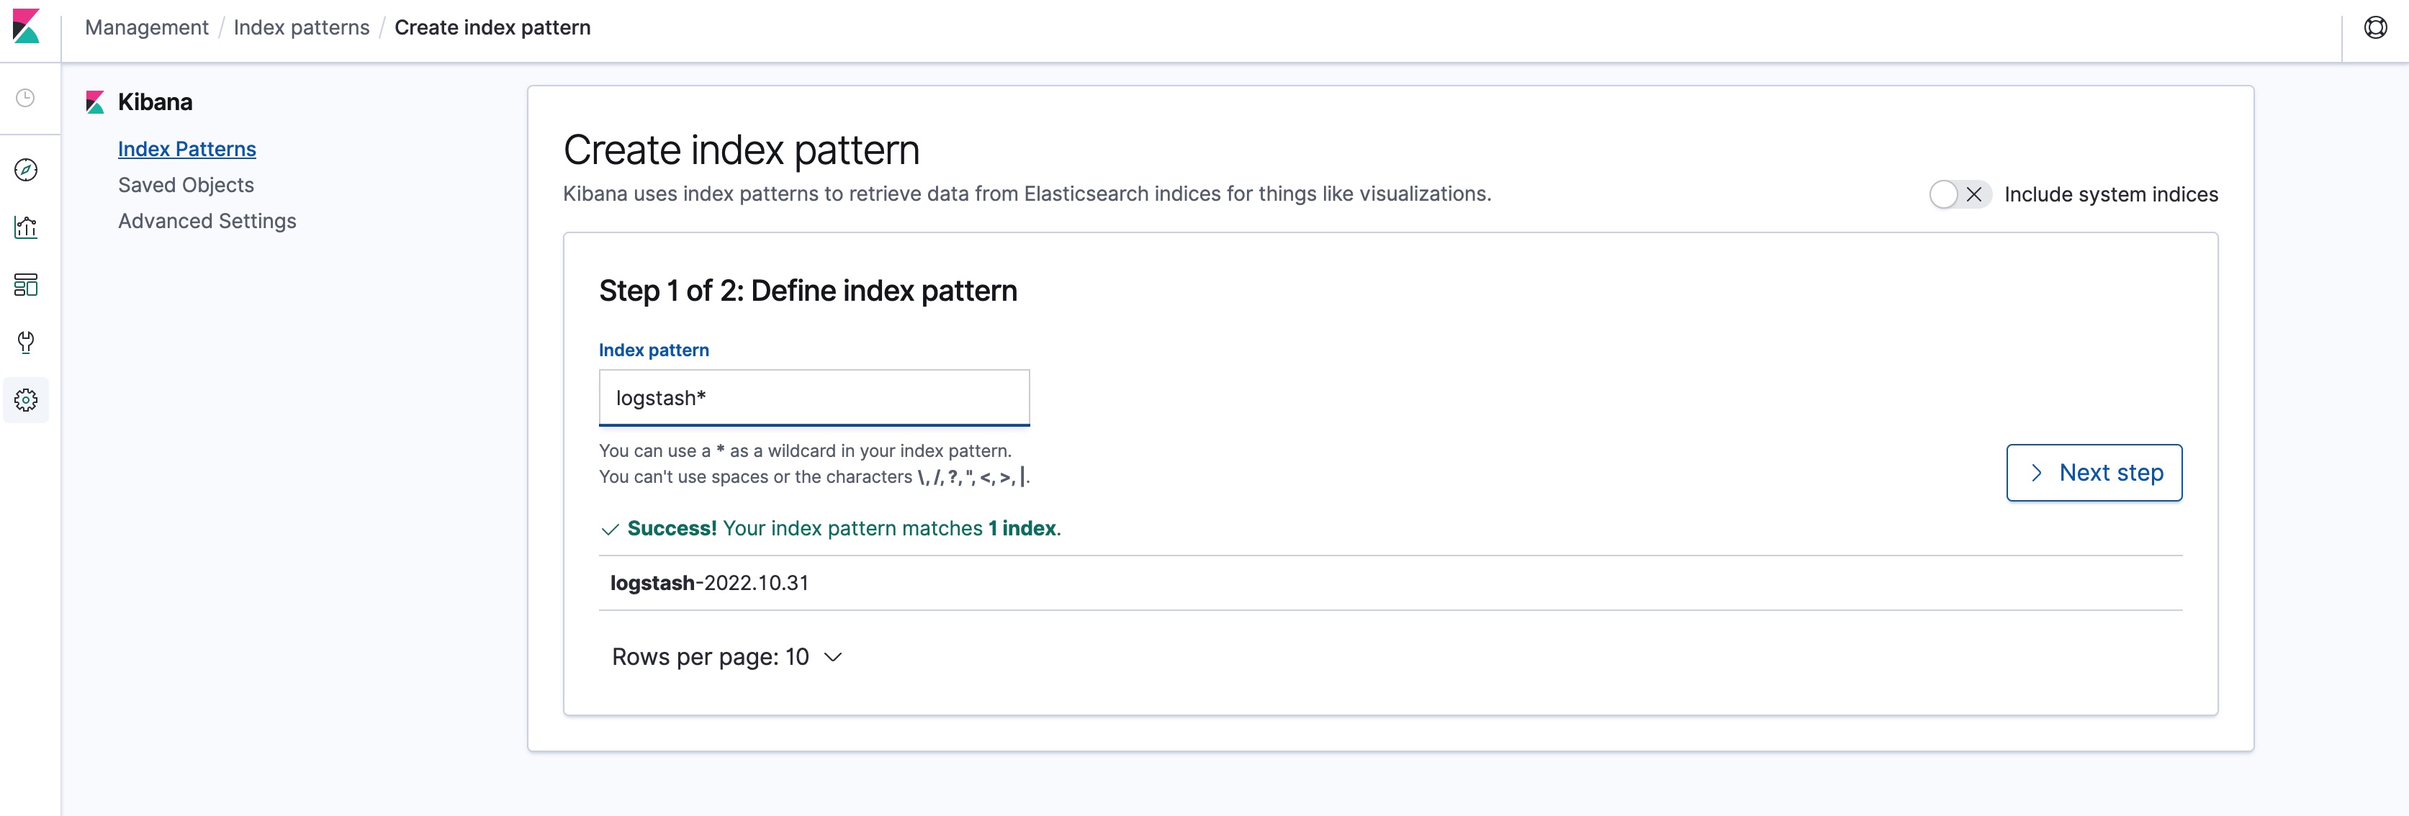Open Dashboard via the sidebar icon

point(26,285)
